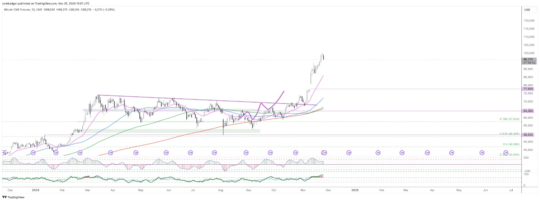540x201 pixels.
Task: Click the future rollover marker in late December 2024
Action: click(x=349, y=153)
